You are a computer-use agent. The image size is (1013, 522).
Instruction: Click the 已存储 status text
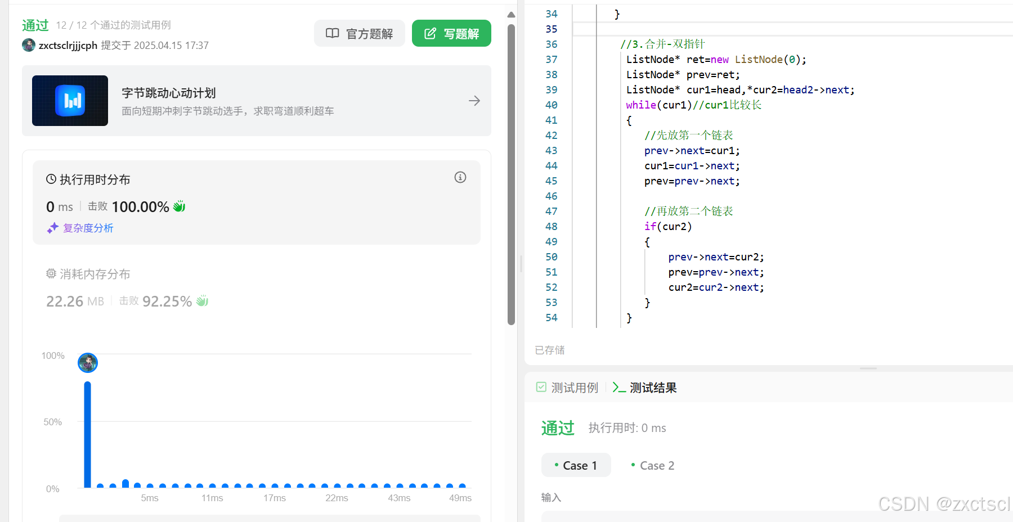pos(550,350)
